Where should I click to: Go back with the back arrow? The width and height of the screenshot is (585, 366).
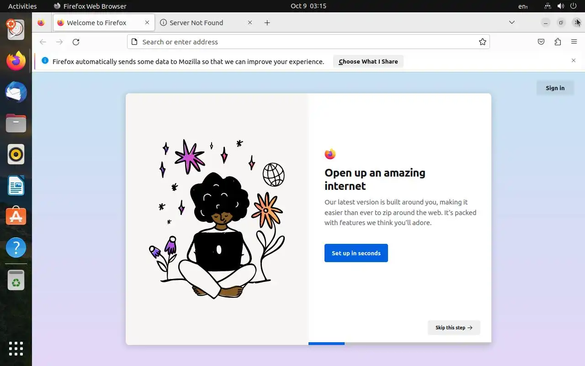43,42
